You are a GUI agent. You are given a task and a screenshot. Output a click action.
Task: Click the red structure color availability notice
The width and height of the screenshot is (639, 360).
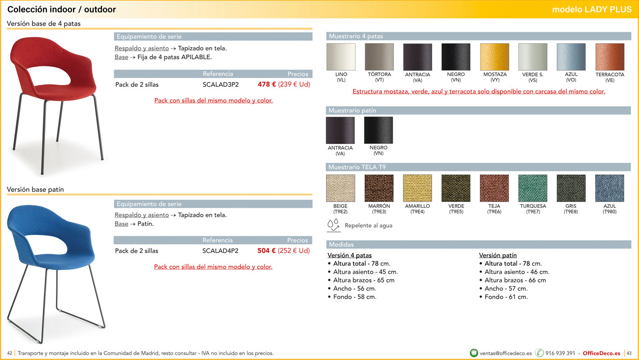478,91
